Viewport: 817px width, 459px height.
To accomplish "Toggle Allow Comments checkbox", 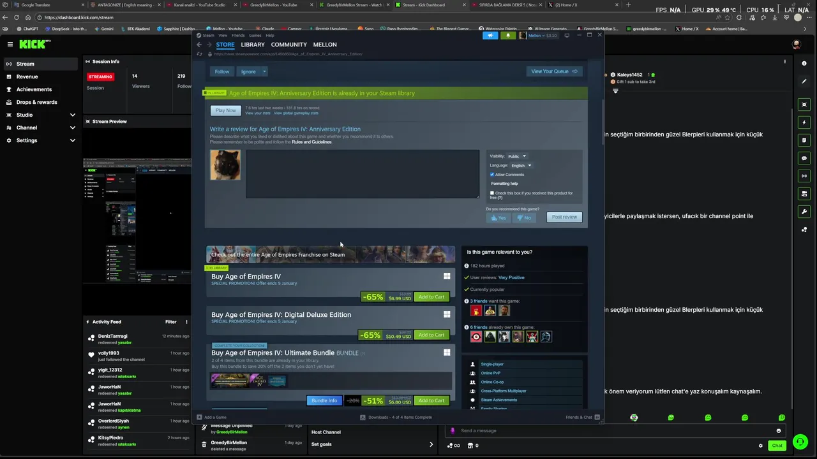I will coord(492,175).
